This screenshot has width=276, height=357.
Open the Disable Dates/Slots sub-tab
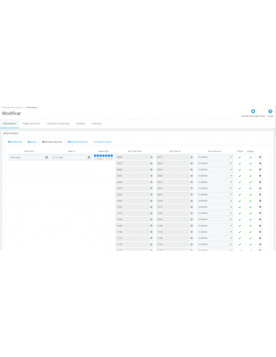pos(78,142)
